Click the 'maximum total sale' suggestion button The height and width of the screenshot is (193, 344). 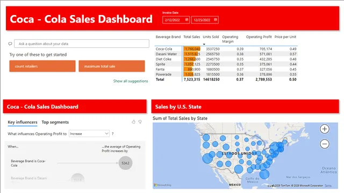coord(112,66)
